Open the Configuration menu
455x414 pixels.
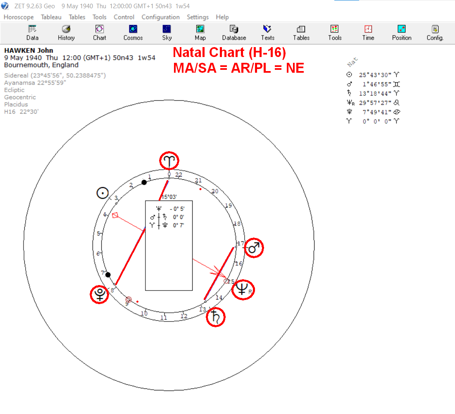[x=160, y=17]
